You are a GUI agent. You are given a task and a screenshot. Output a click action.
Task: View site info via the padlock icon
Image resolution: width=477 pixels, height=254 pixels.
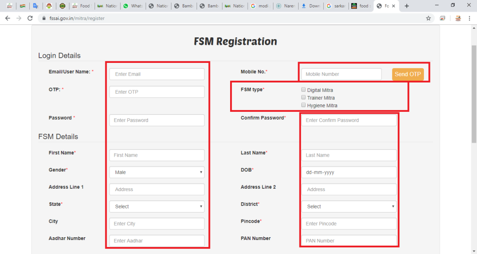(44, 18)
